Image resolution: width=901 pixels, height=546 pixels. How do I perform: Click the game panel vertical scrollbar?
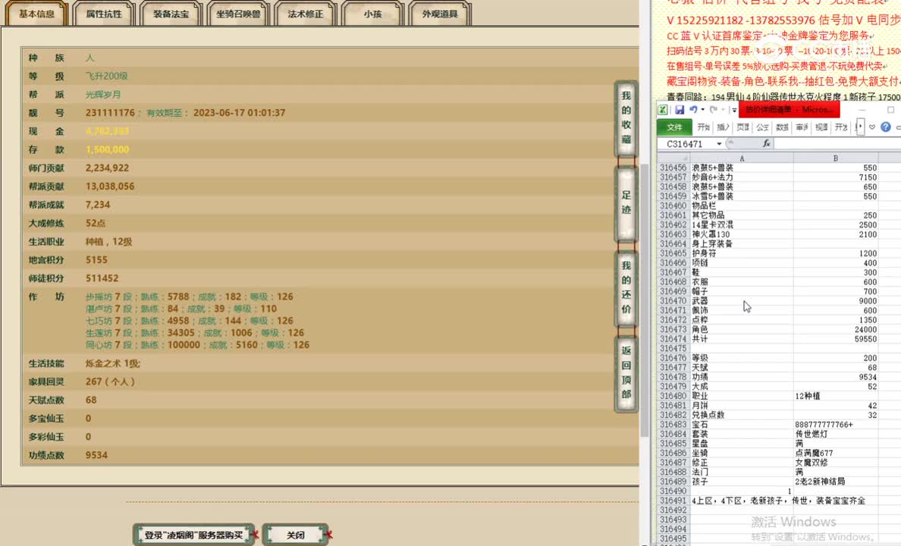point(645,299)
